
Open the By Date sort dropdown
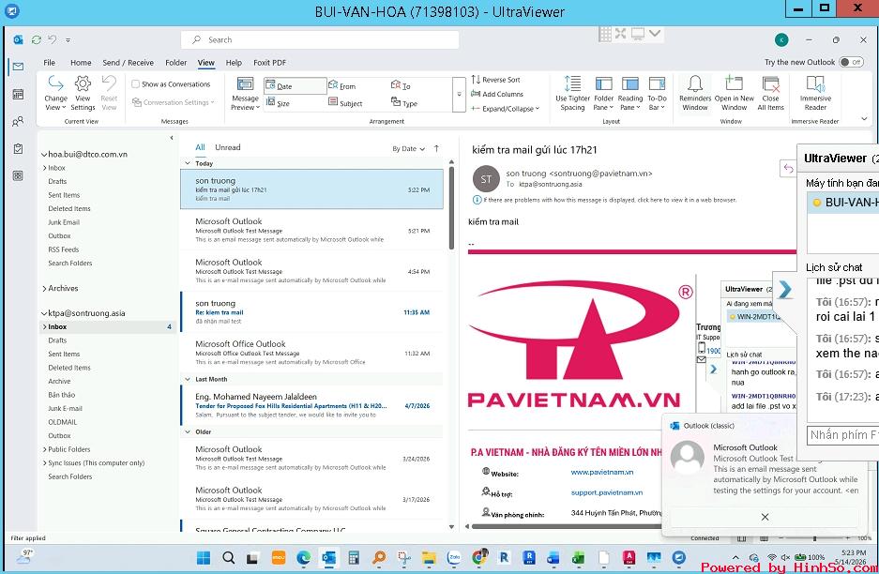(x=408, y=148)
